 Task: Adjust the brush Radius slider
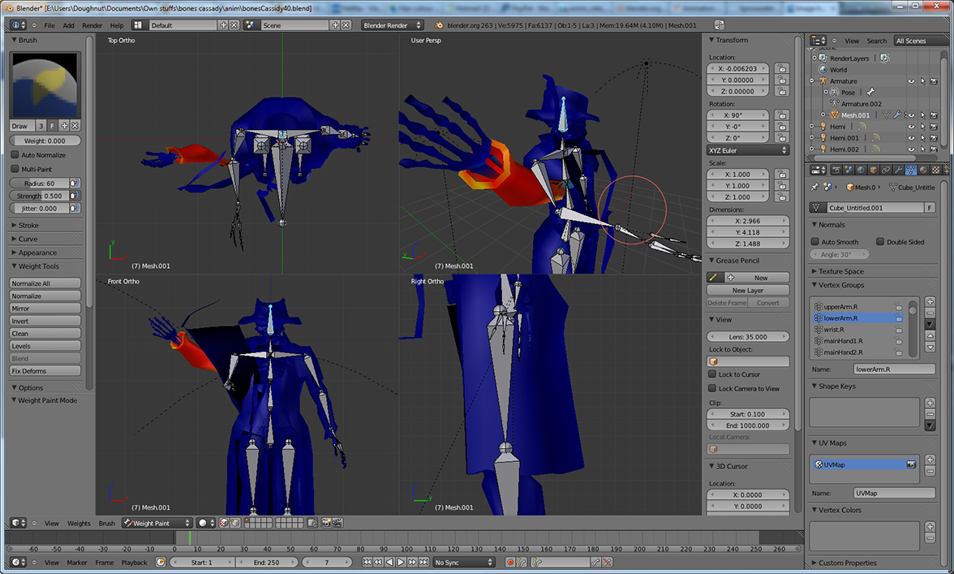[40, 183]
